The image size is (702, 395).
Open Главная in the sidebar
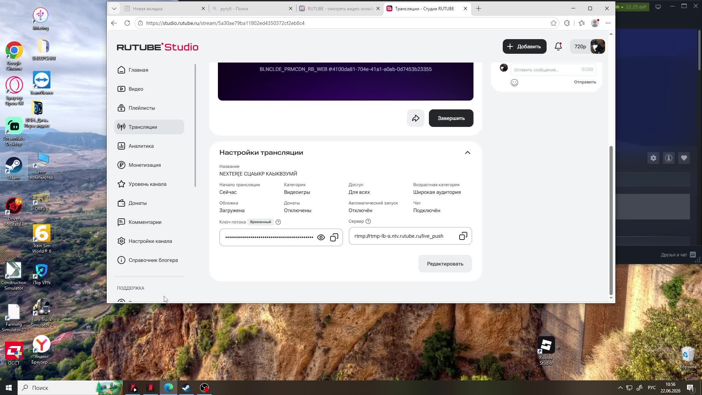[x=149, y=70]
